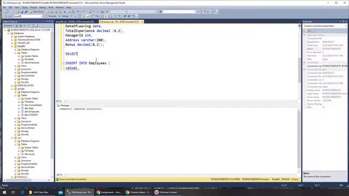Collapse the google database node
The width and height of the screenshot is (349, 196).
click(x=12, y=89)
